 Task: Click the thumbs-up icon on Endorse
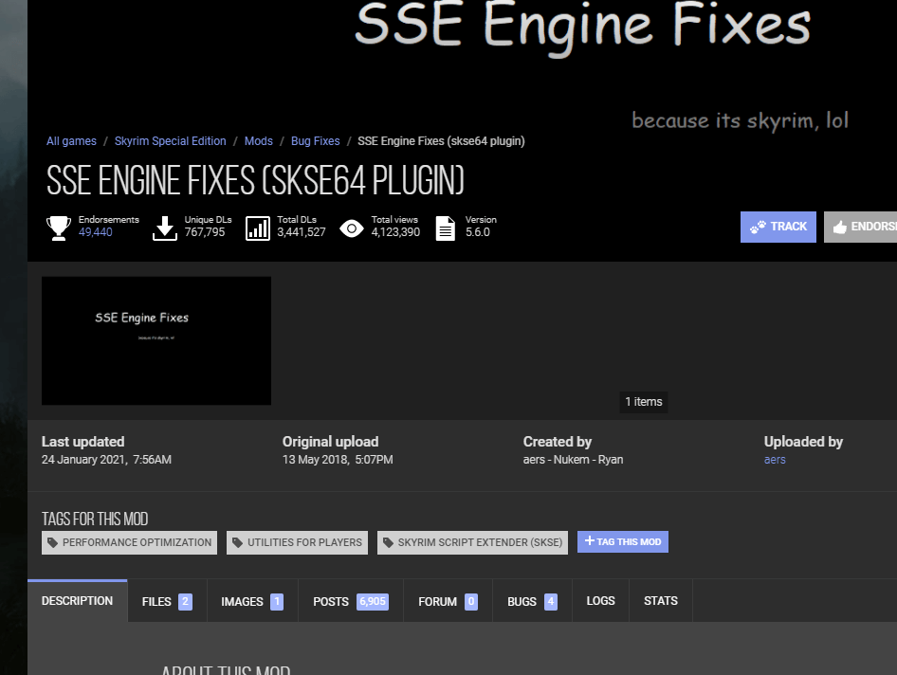pyautogui.click(x=840, y=228)
